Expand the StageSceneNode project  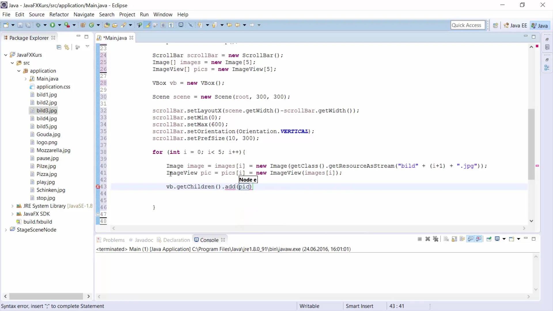coord(5,230)
